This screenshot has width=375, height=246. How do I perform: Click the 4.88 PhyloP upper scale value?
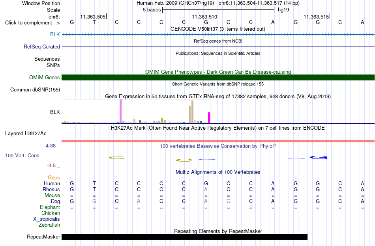point(51,146)
